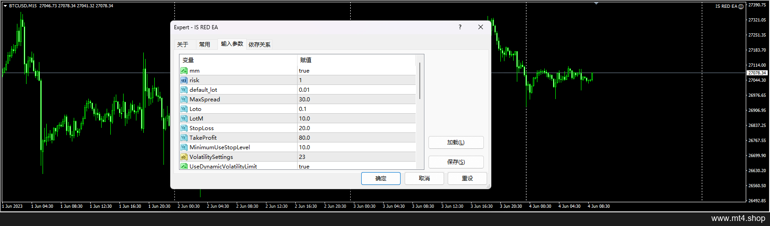Click the TakeProfit variable icon
The height and width of the screenshot is (226, 770).
[x=184, y=138]
